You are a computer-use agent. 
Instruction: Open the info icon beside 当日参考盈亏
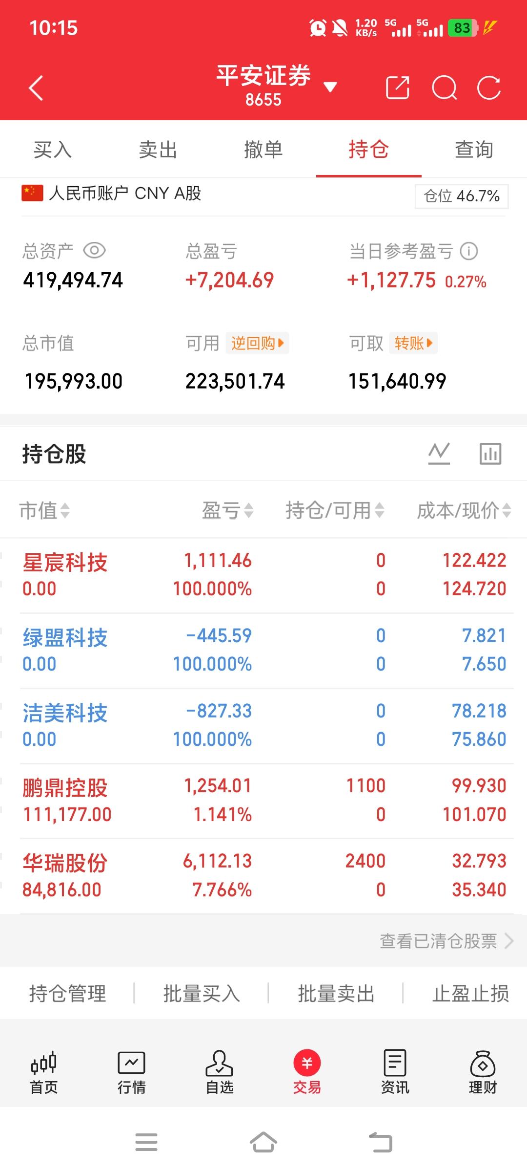tap(469, 251)
